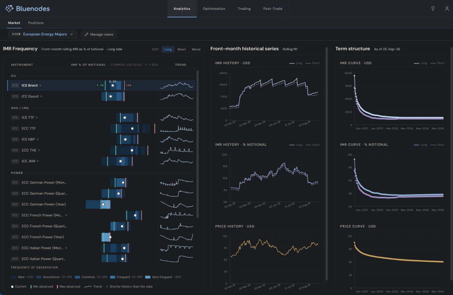This screenshot has height=295, width=453.
Task: Open the user profile icon
Action: 447,9
